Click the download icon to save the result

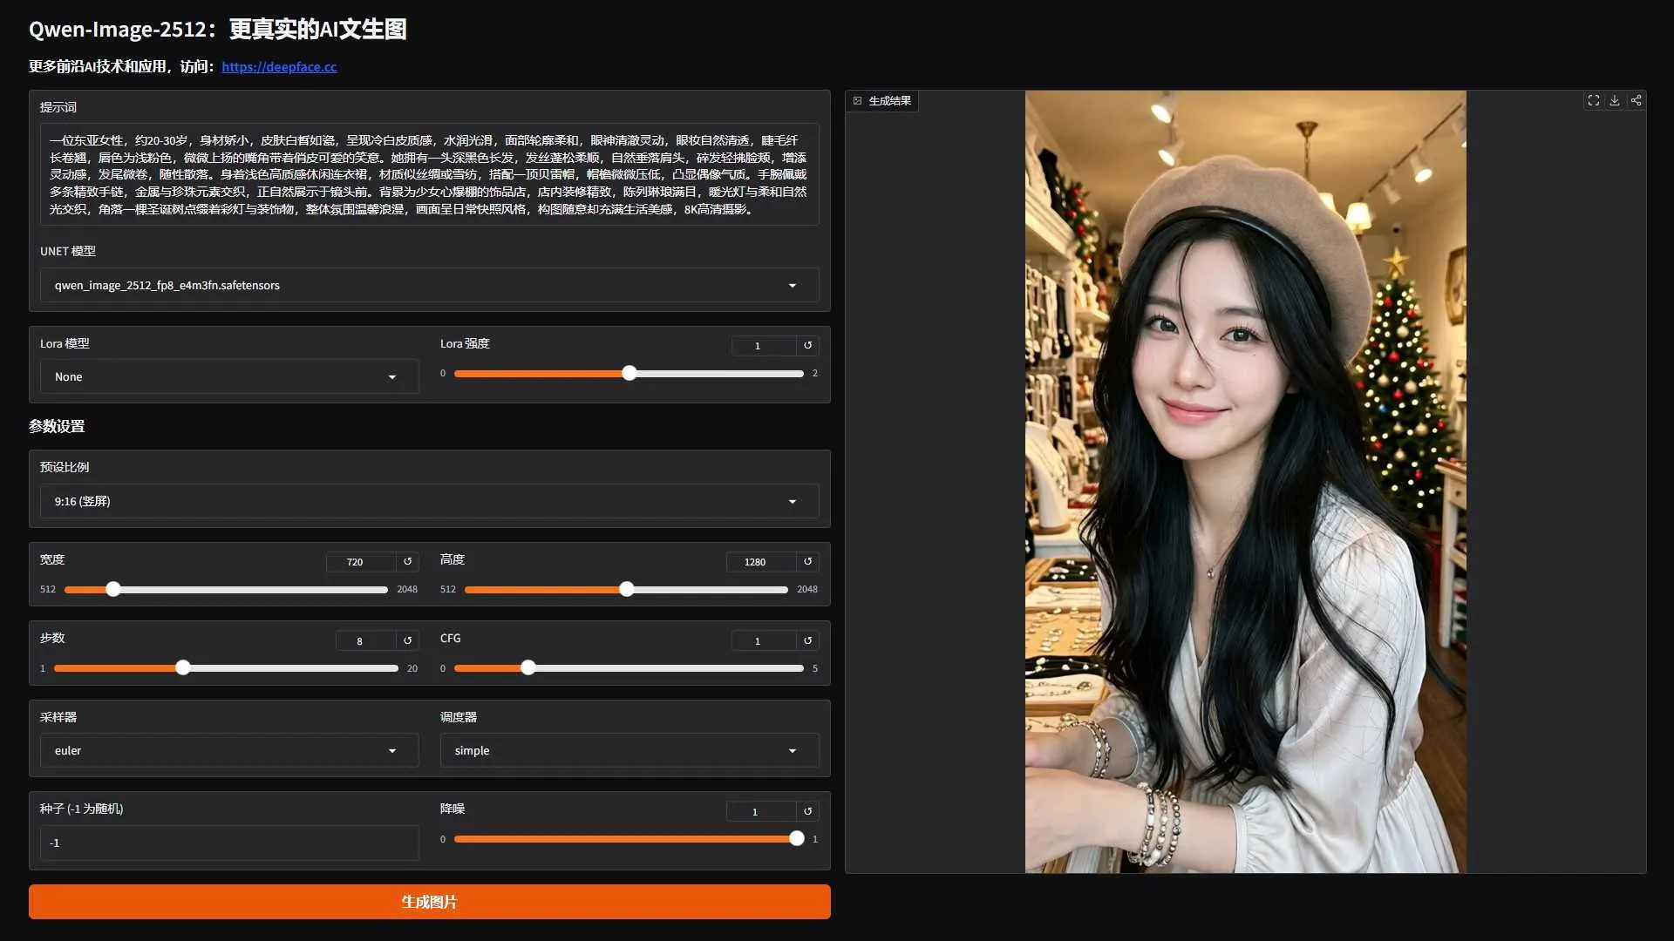coord(1615,100)
